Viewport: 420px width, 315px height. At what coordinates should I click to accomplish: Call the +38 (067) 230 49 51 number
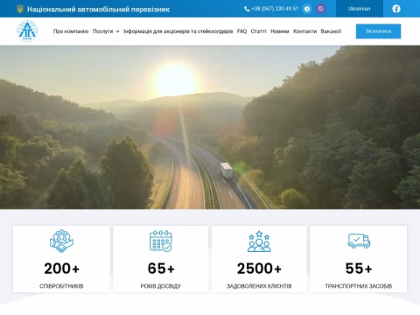coord(275,9)
